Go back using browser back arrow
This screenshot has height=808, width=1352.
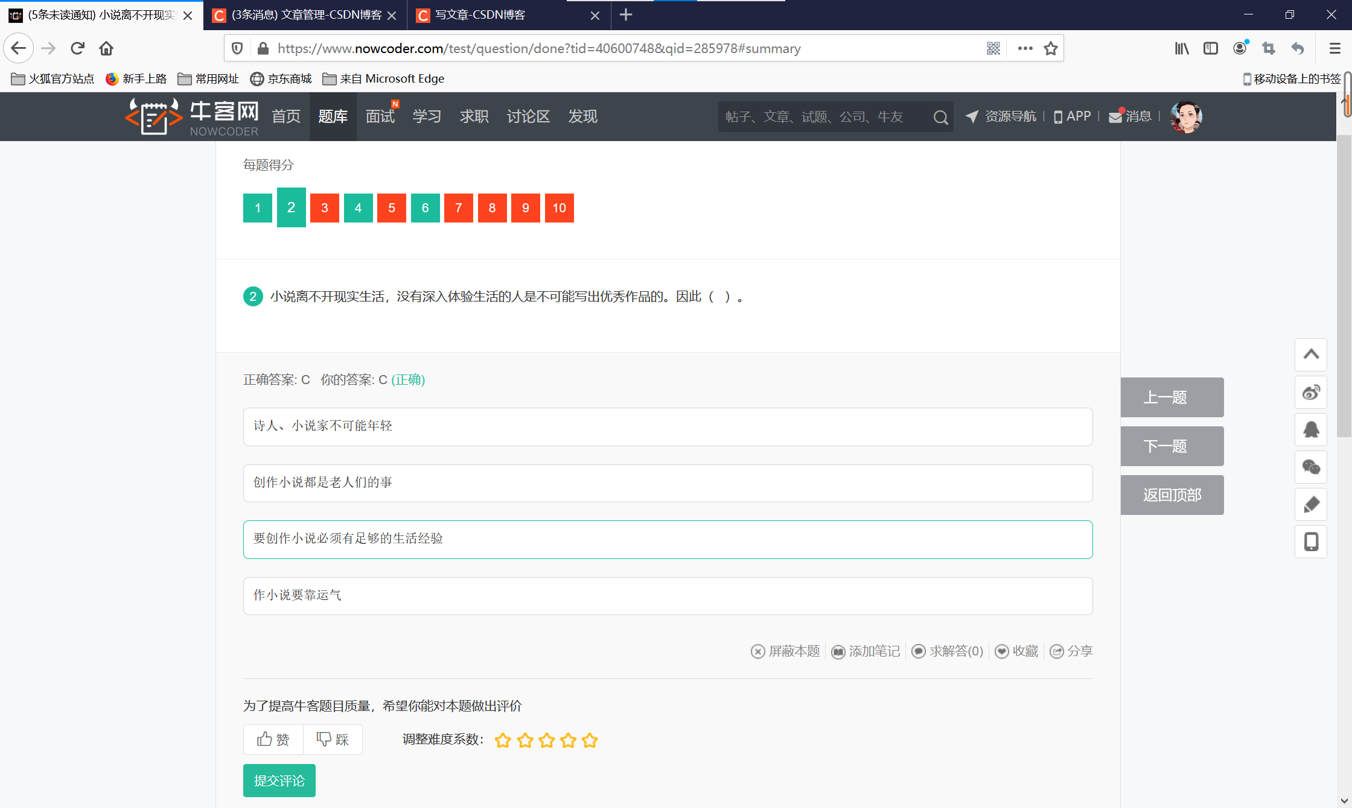[x=19, y=48]
